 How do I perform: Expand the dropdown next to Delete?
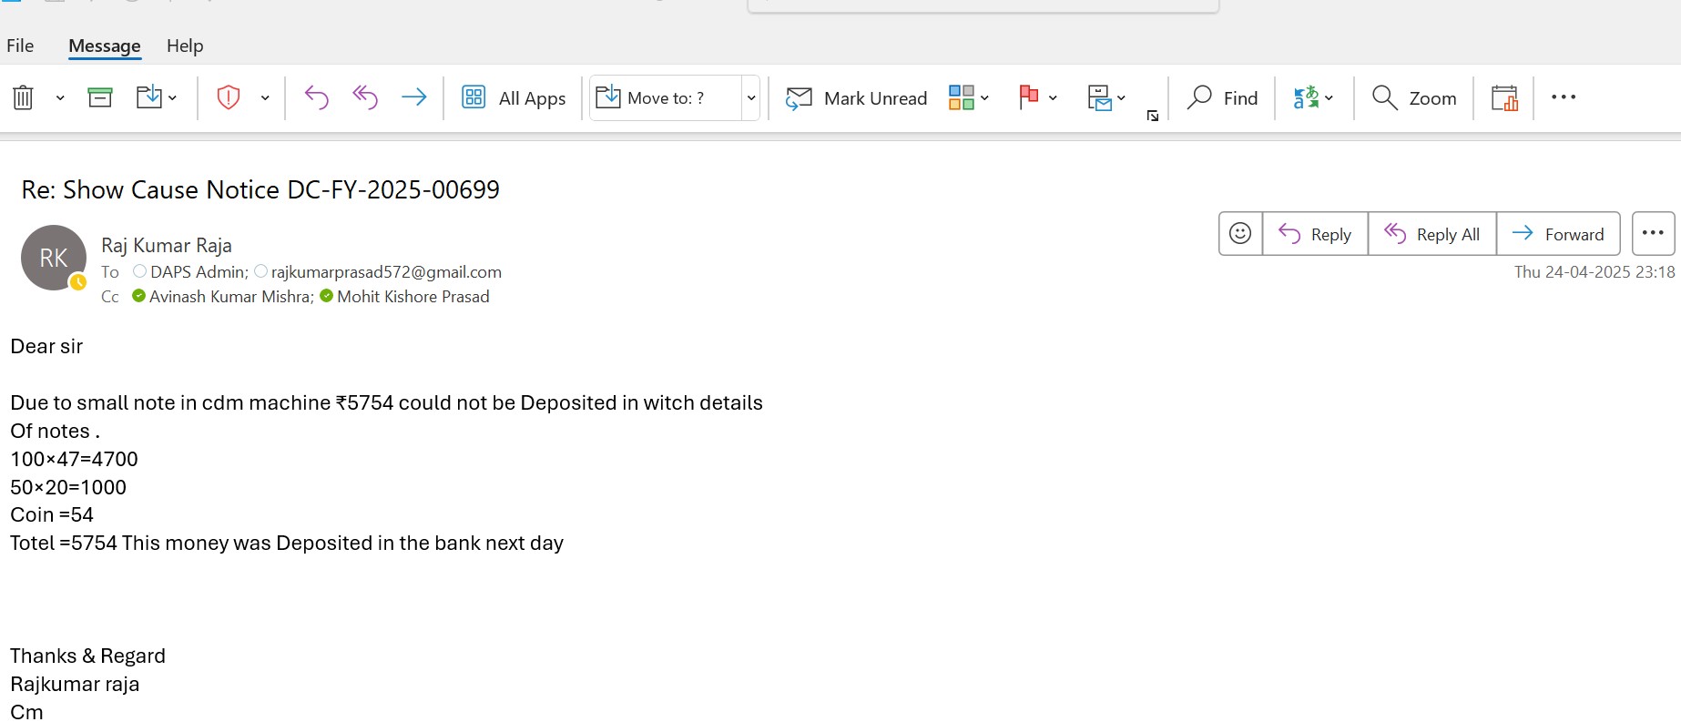pos(60,98)
